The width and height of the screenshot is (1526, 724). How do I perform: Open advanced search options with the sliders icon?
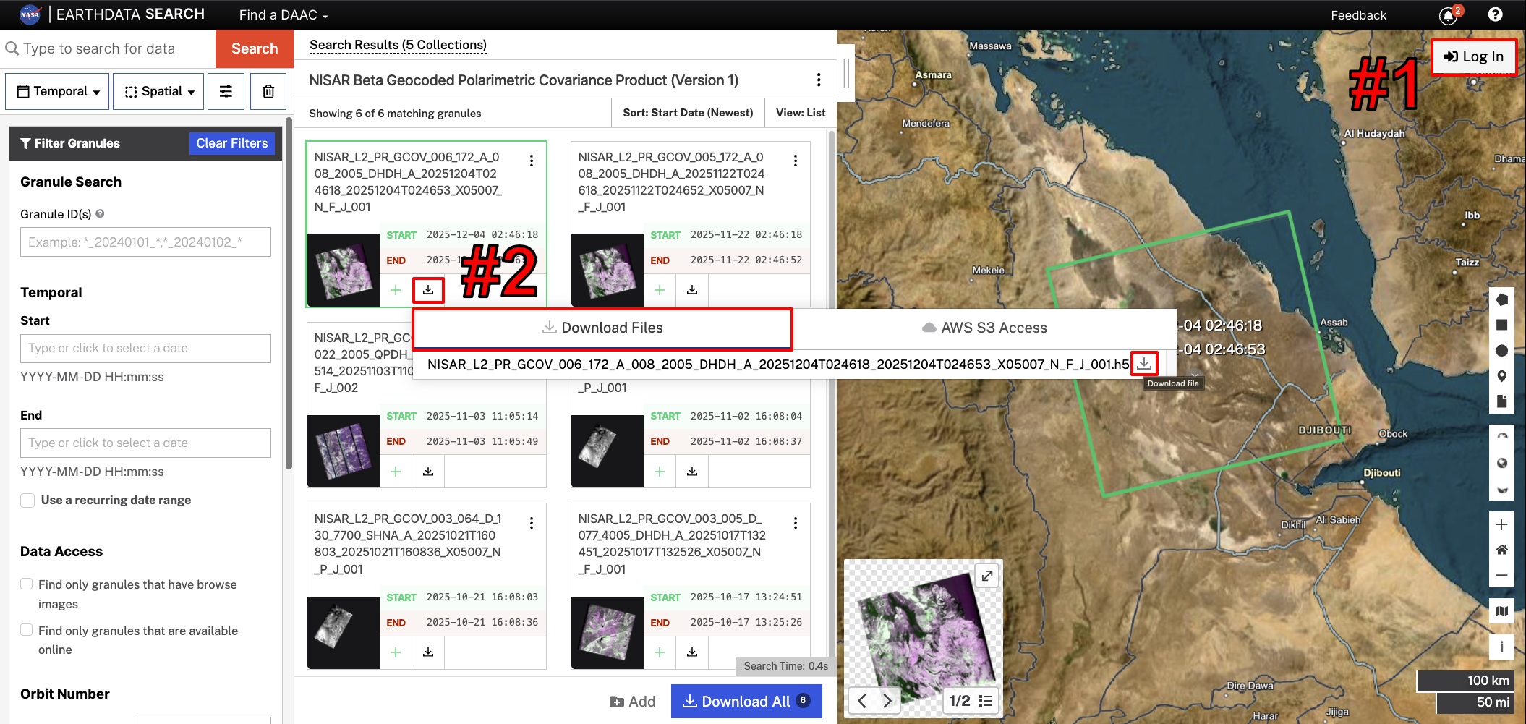pyautogui.click(x=226, y=91)
